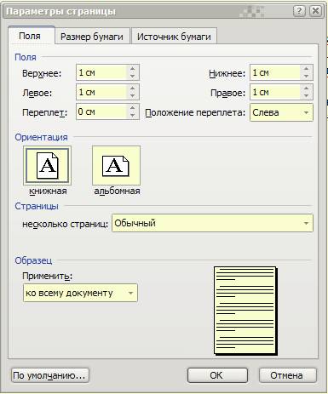Select the альбомная landscape orientation icon

[x=116, y=165]
